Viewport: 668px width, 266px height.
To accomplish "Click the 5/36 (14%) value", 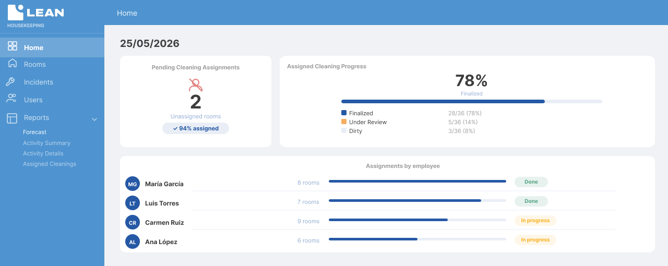I will click(463, 122).
